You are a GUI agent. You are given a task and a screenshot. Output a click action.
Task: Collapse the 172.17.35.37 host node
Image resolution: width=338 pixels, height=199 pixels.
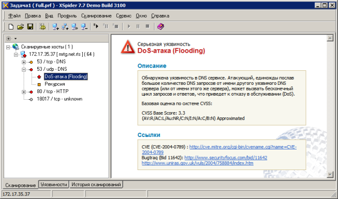click(x=16, y=55)
